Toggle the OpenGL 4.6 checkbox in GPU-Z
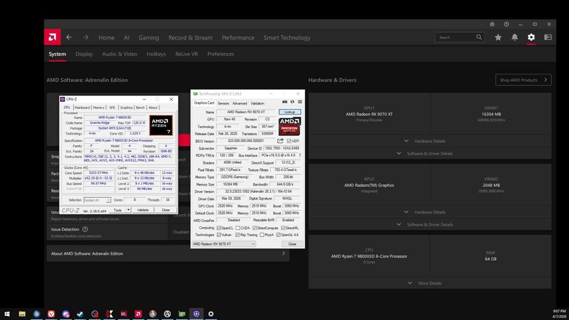 (x=278, y=235)
